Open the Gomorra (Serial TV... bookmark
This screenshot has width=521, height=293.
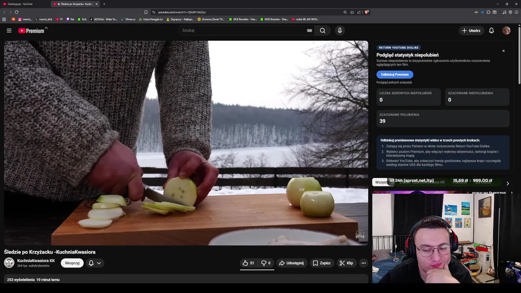tap(211, 19)
